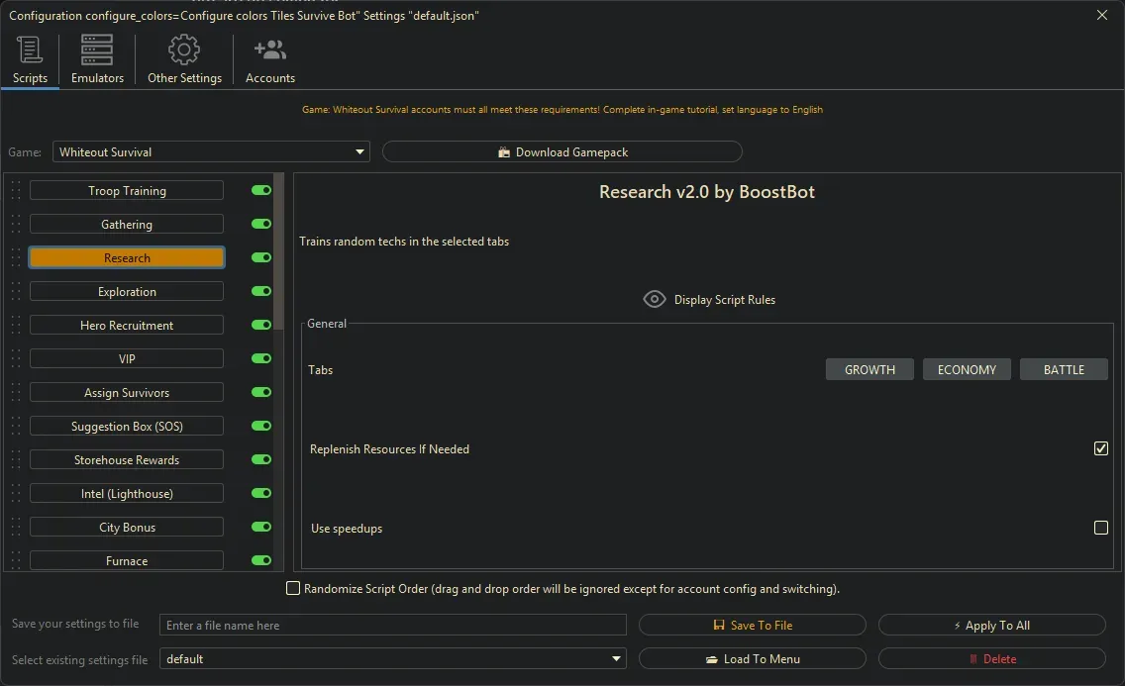The height and width of the screenshot is (686, 1125).
Task: Click the eye icon for Display Script Rules
Action: (x=654, y=299)
